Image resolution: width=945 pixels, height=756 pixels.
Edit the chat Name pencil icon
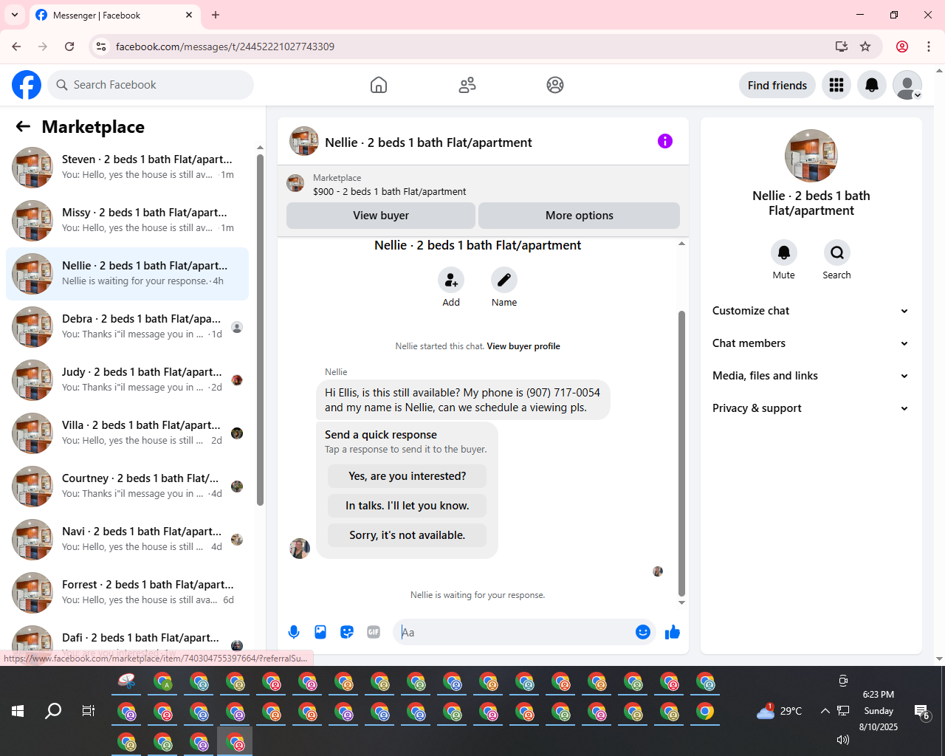504,281
